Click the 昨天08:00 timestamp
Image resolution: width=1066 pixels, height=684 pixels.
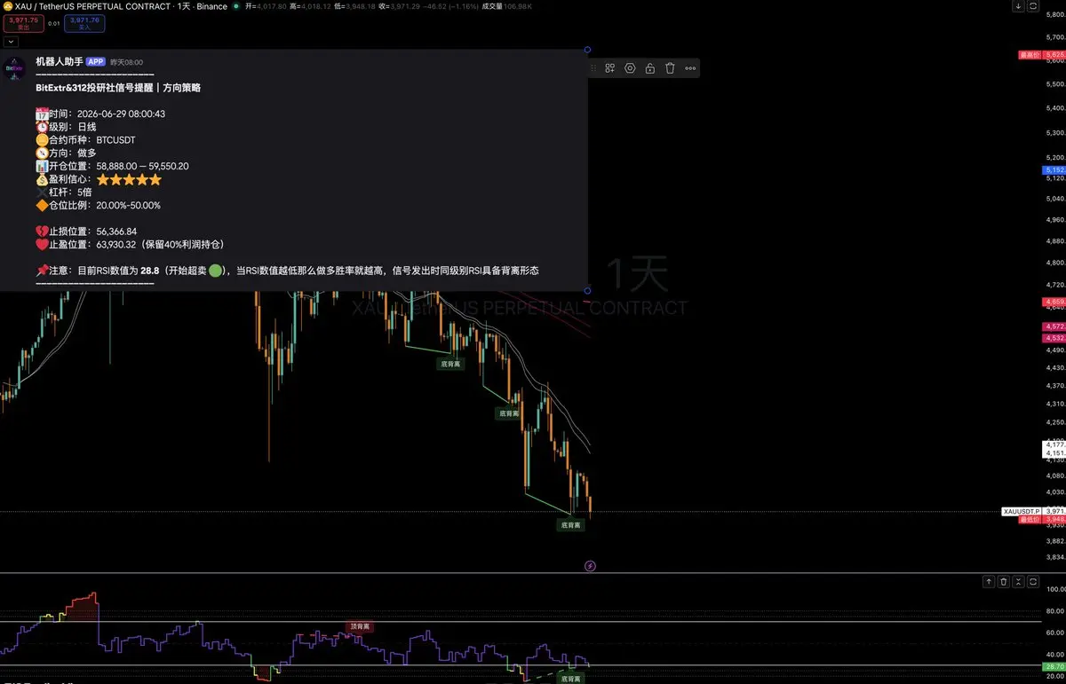tap(126, 63)
